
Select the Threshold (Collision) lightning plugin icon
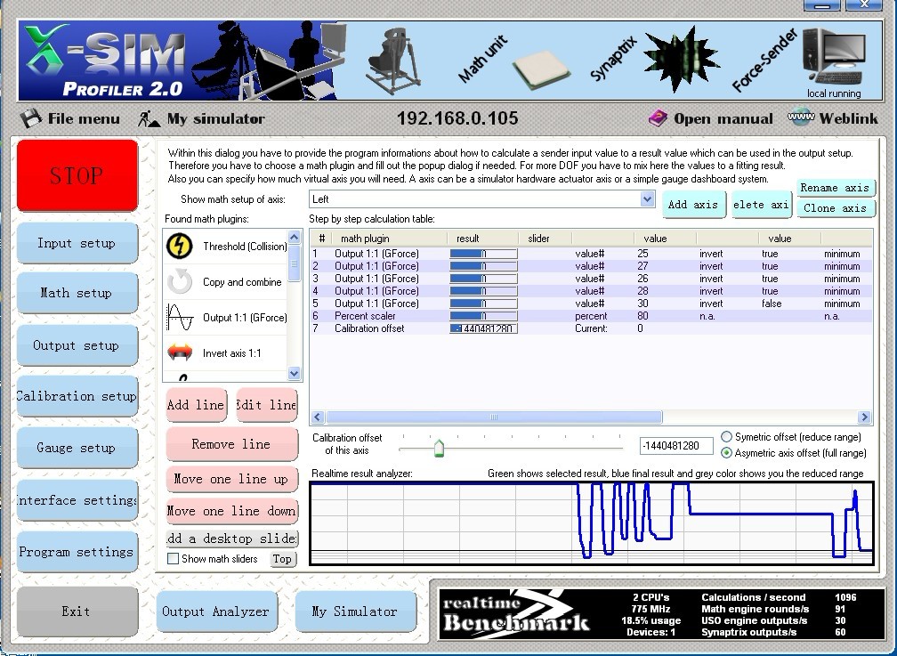179,247
